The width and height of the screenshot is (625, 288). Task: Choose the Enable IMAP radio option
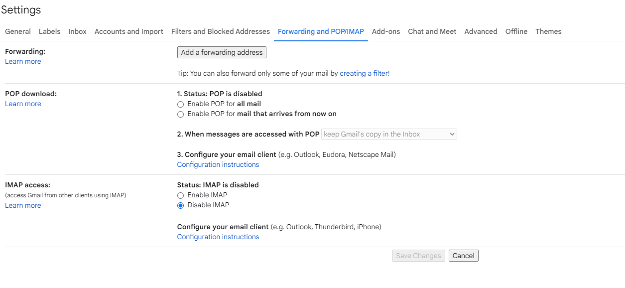click(181, 195)
